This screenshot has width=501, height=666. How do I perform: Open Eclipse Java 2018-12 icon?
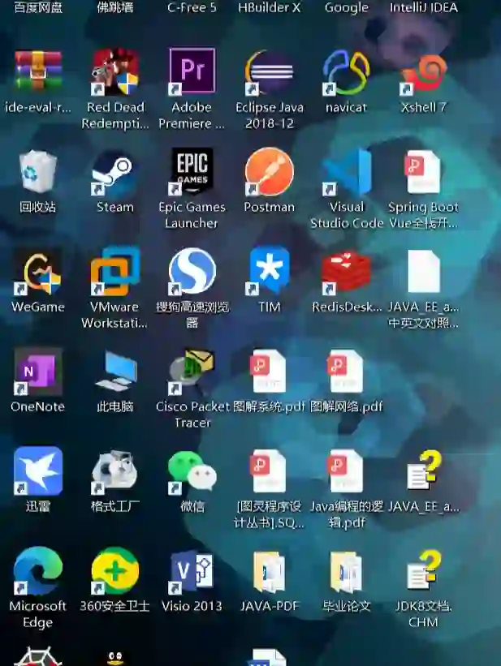[270, 71]
